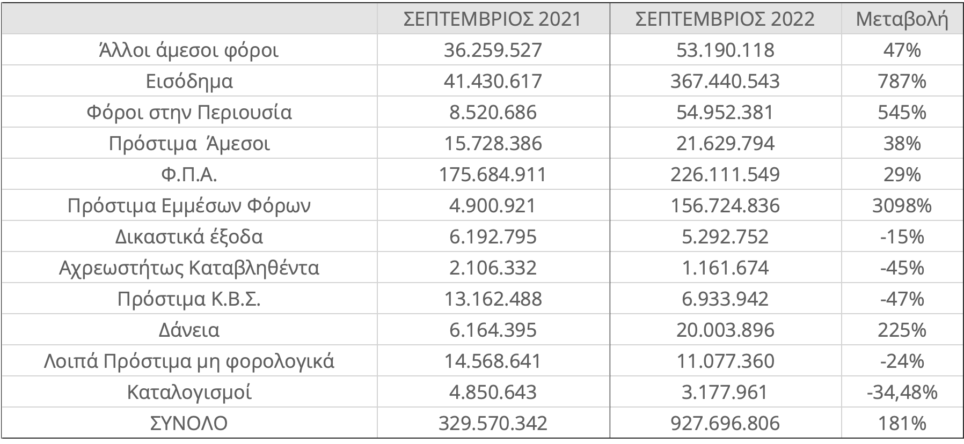The image size is (964, 444).
Task: Select the Καταλογισμοί row label
Action: [x=189, y=392]
